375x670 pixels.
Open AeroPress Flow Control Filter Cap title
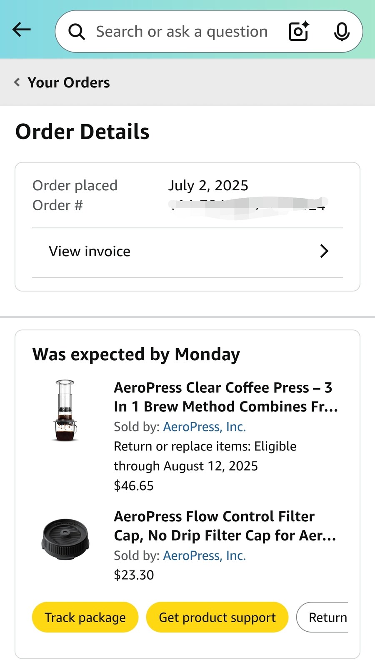click(x=225, y=526)
